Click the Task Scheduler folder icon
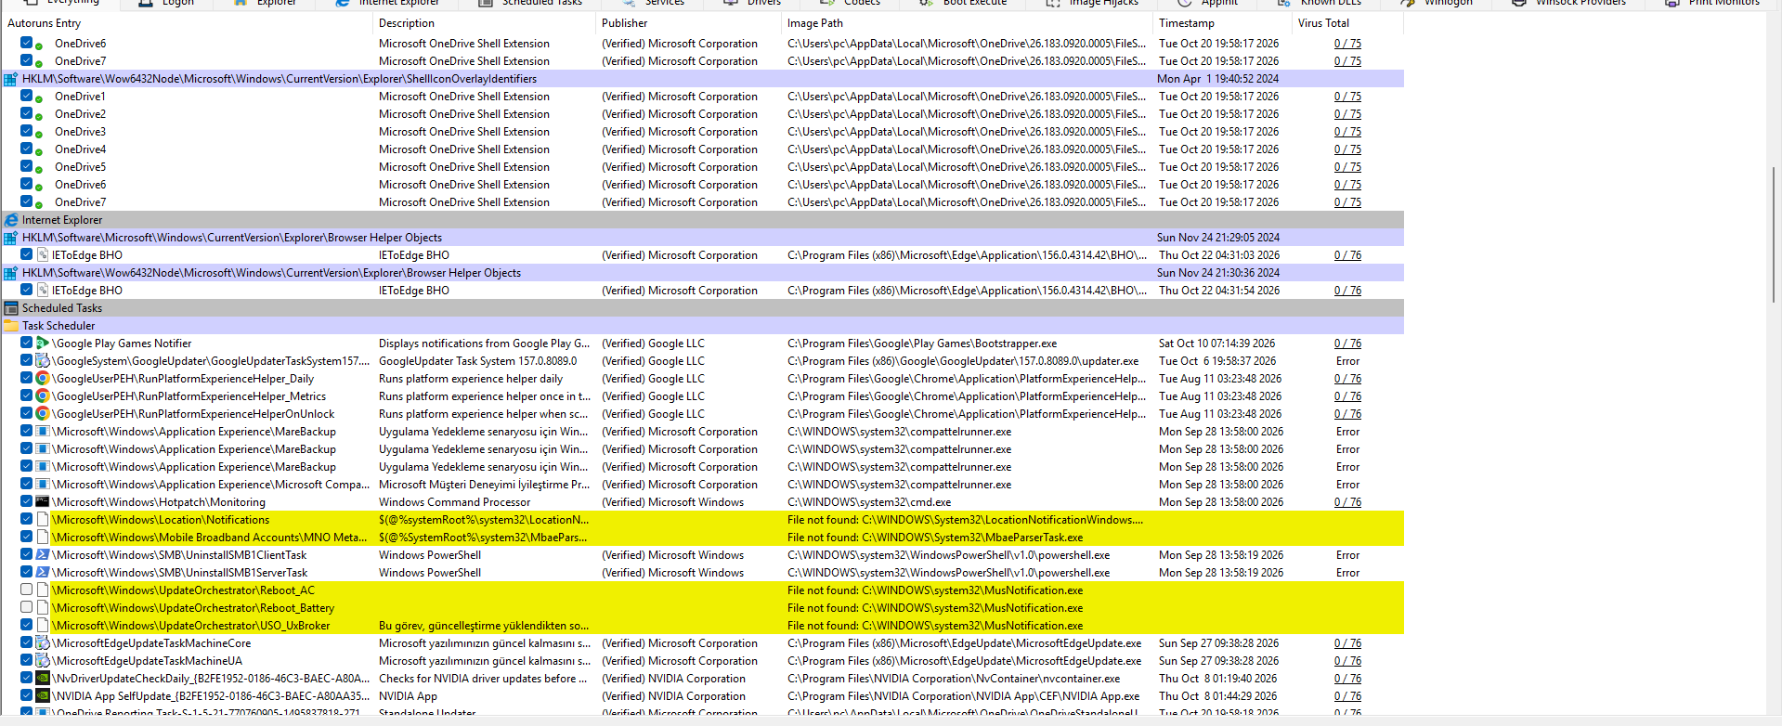 11,326
